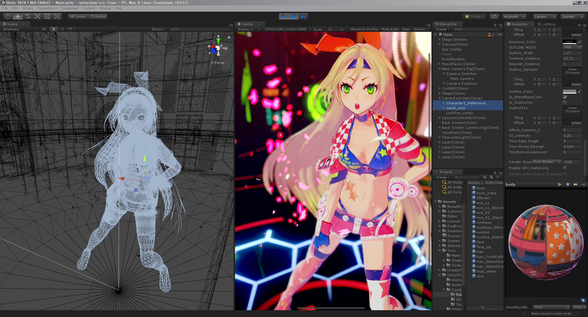Viewport: 588px width, 317px height.
Task: Expand Stage Director in Hierarchy
Action: pyautogui.click(x=440, y=39)
